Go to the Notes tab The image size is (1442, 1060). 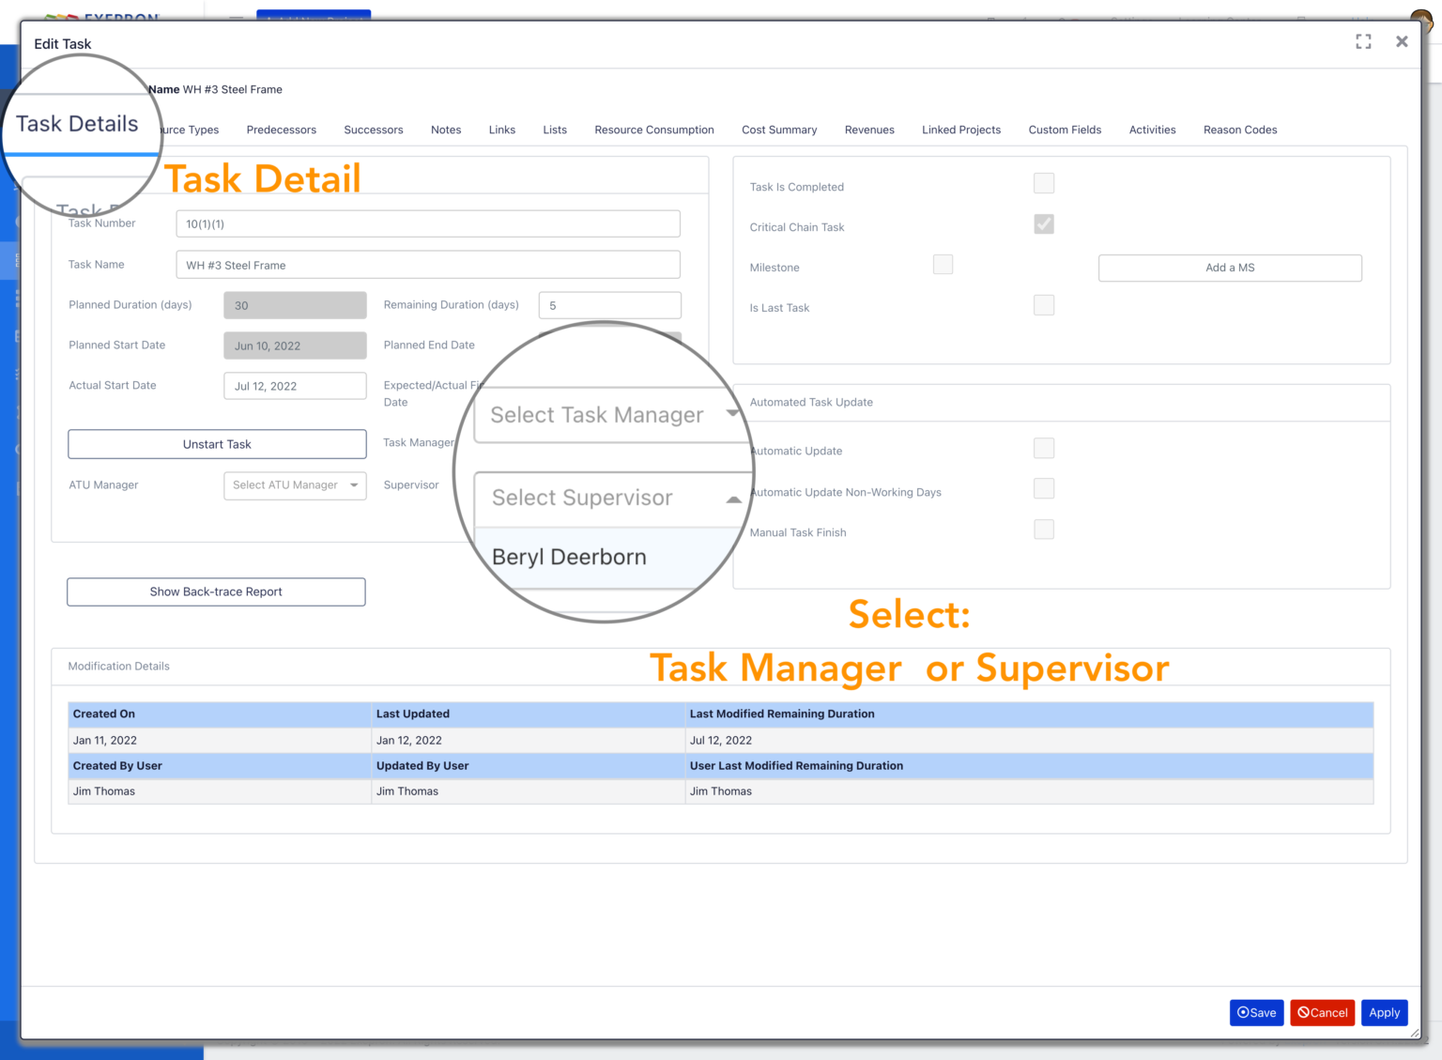click(446, 130)
